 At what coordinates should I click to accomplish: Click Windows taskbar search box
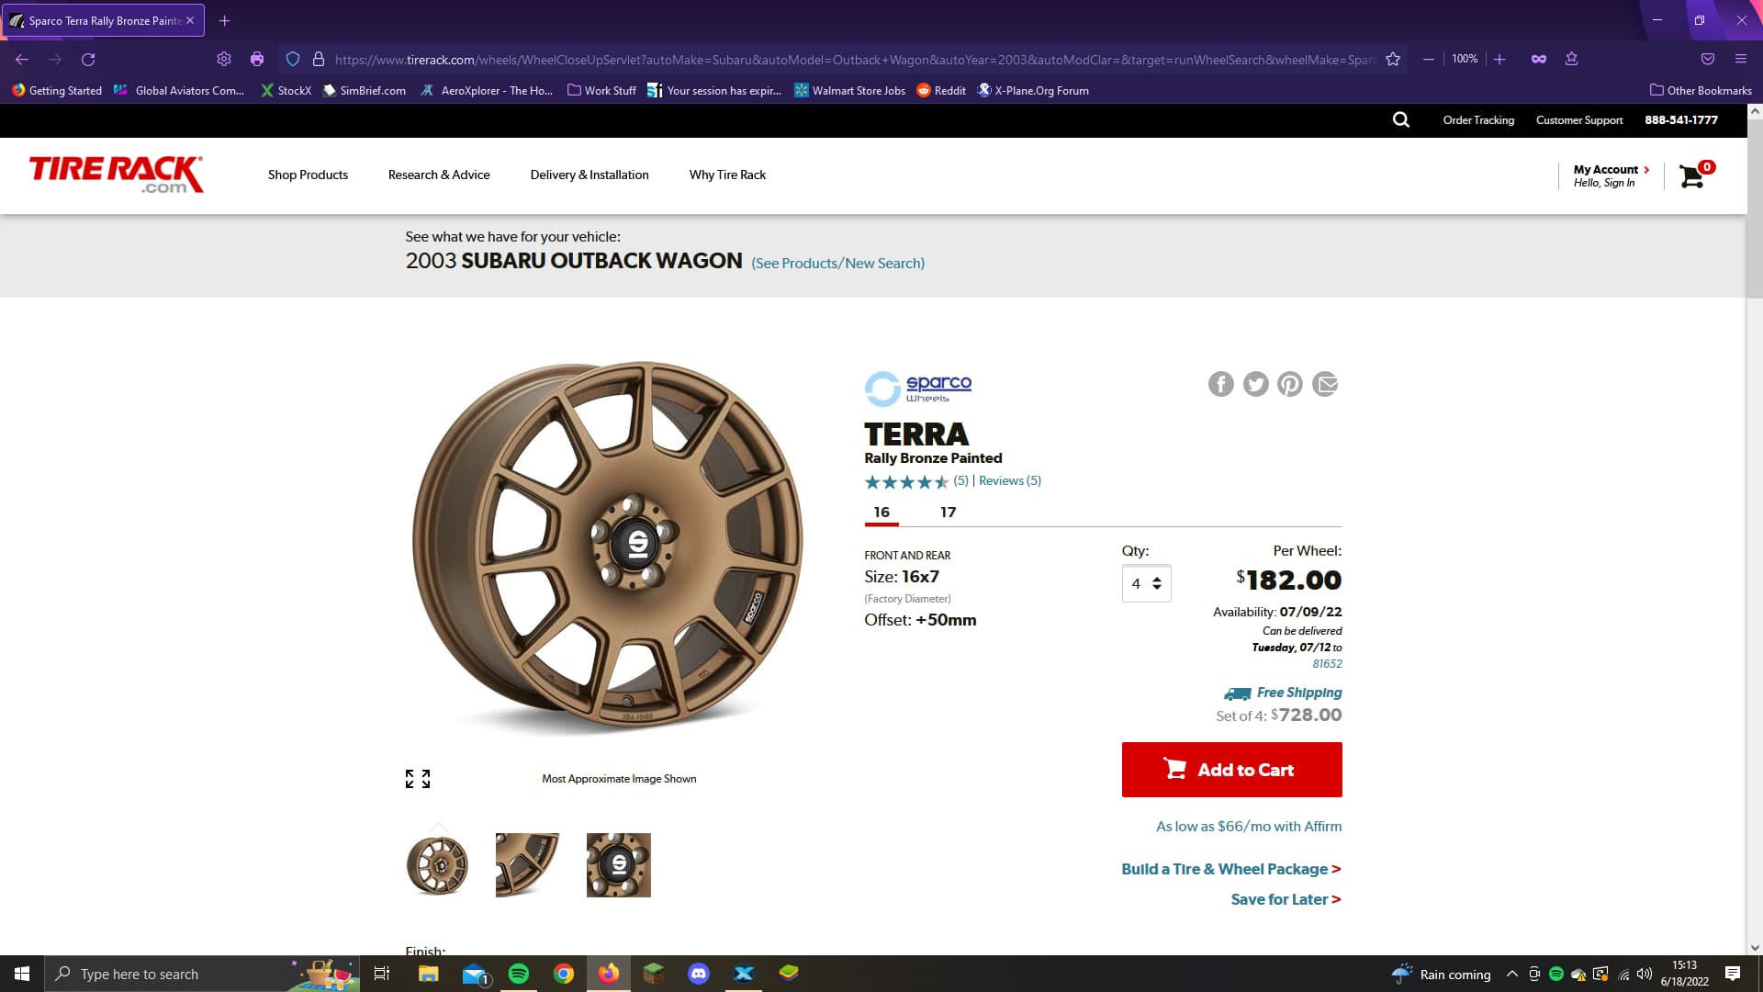(202, 974)
